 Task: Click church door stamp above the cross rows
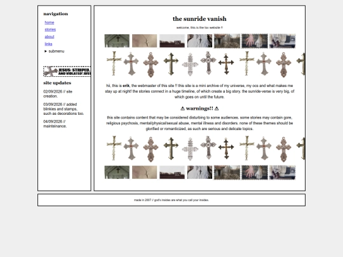pyautogui.click(x=117, y=41)
